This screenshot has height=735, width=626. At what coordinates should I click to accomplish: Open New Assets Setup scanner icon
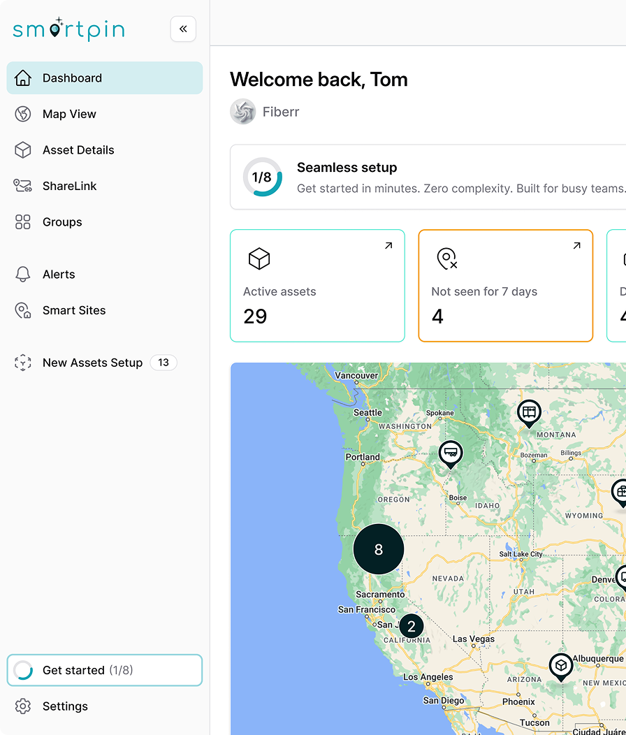tap(23, 363)
